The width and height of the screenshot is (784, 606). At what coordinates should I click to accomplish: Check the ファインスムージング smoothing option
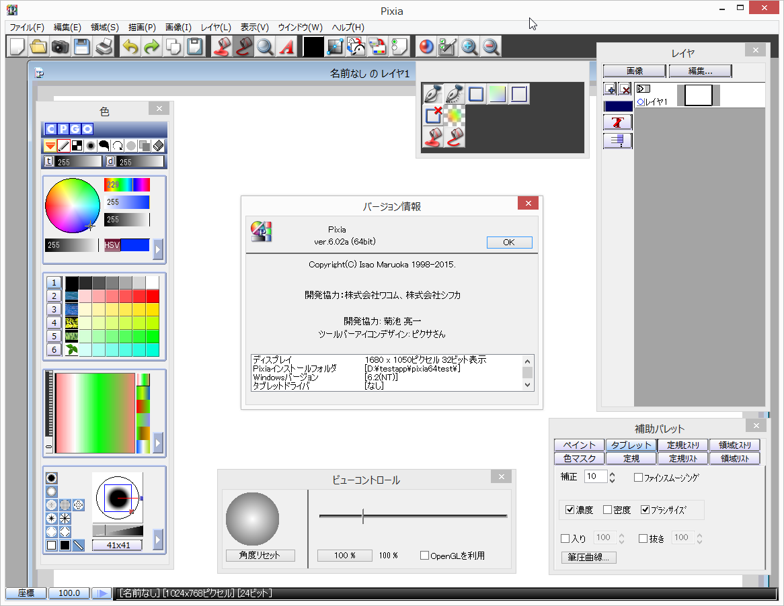(x=638, y=478)
